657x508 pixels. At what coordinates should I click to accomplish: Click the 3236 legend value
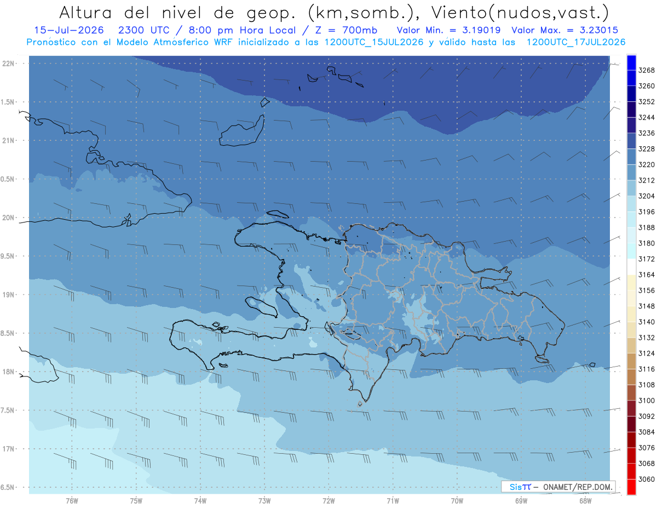pos(647,133)
